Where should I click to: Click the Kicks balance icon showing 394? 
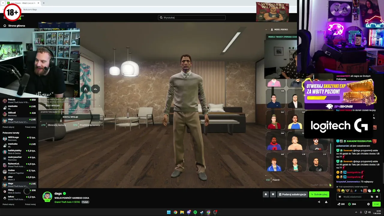(349, 204)
